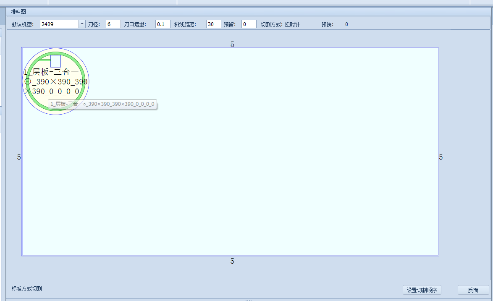Click the 预留 input box
This screenshot has height=301, width=493.
point(249,24)
